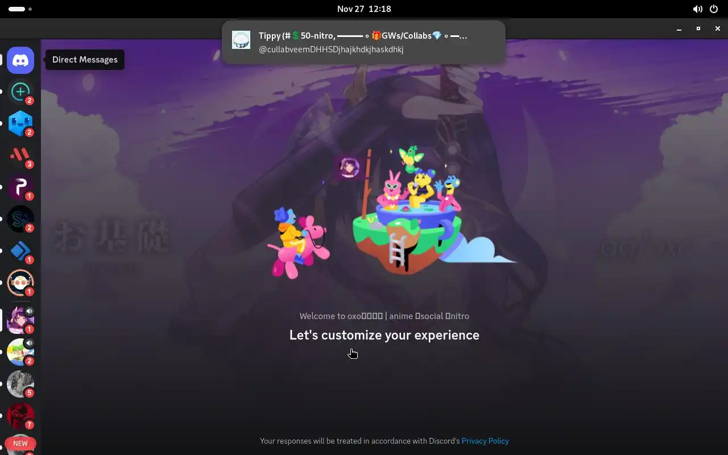Click the @cullabveem mention text in notification

331,49
